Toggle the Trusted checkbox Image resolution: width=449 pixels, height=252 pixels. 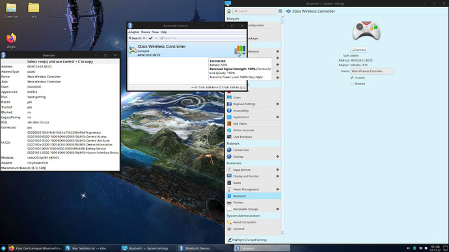pos(352,78)
